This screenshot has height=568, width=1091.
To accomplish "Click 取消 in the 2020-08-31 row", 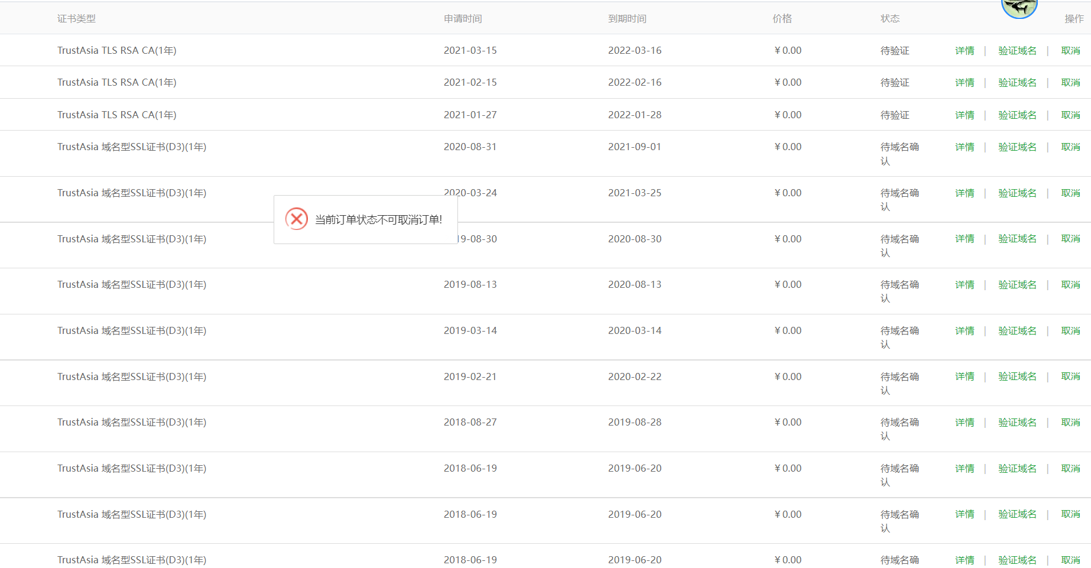I will pos(1070,147).
